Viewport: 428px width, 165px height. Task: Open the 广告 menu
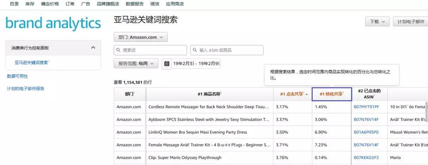pyautogui.click(x=86, y=4)
